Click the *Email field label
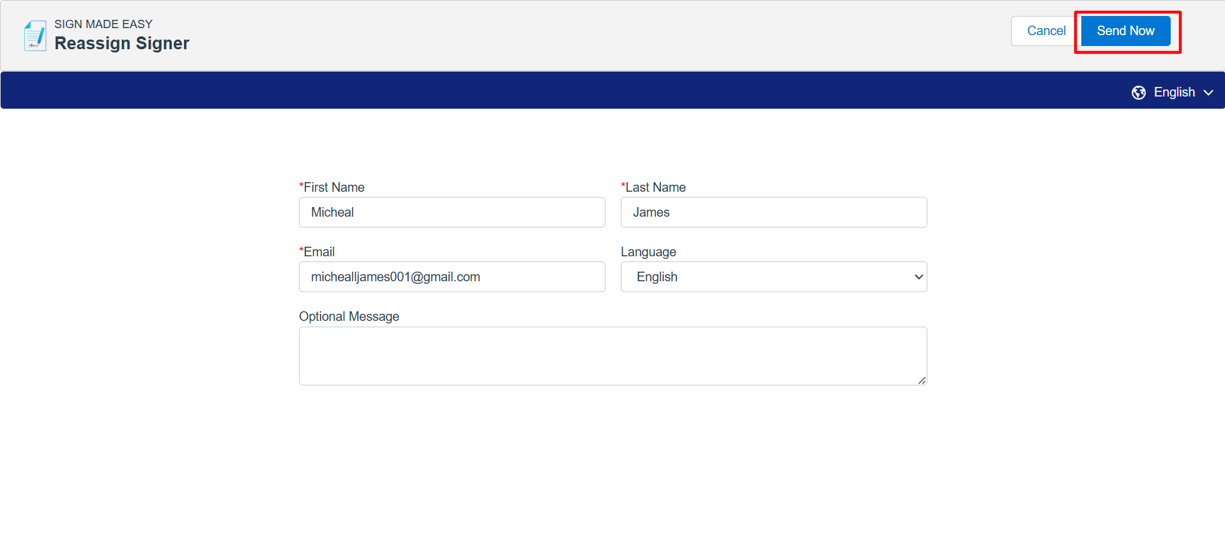Image resolution: width=1225 pixels, height=558 pixels. click(x=317, y=252)
